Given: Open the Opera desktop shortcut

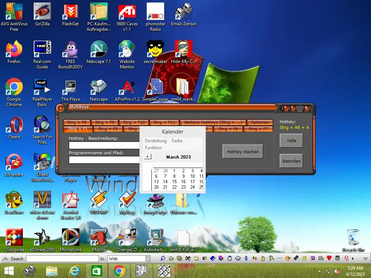Looking at the screenshot, I should coord(14,128).
